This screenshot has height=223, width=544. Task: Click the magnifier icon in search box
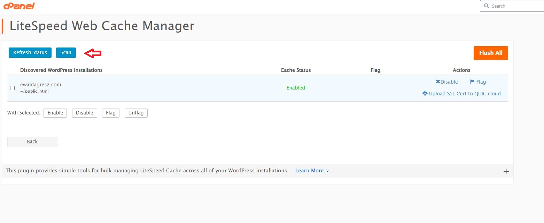coord(487,6)
